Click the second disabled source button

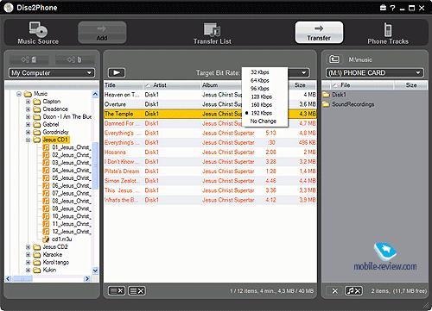(x=74, y=59)
